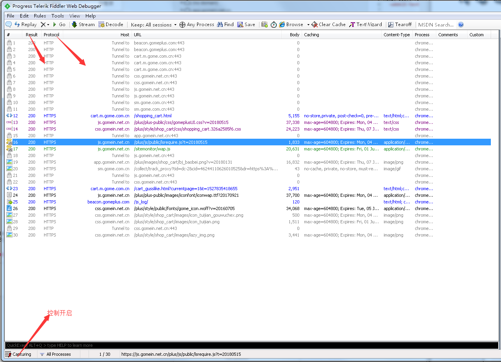Image resolution: width=501 pixels, height=362 pixels.
Task: Click the post icon of session 25
Action: pyautogui.click(x=9, y=202)
